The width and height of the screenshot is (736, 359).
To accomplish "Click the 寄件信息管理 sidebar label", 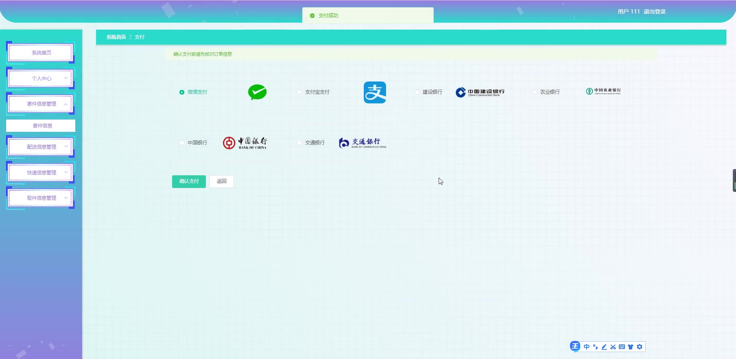I will (x=41, y=104).
